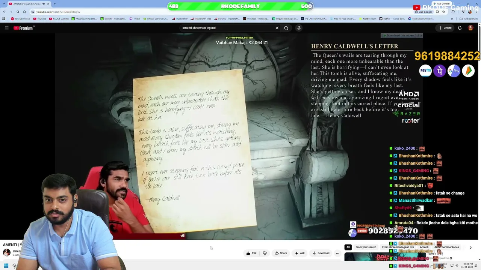The width and height of the screenshot is (481, 270).
Task: Bookmark this page with the star
Action: click(443, 12)
